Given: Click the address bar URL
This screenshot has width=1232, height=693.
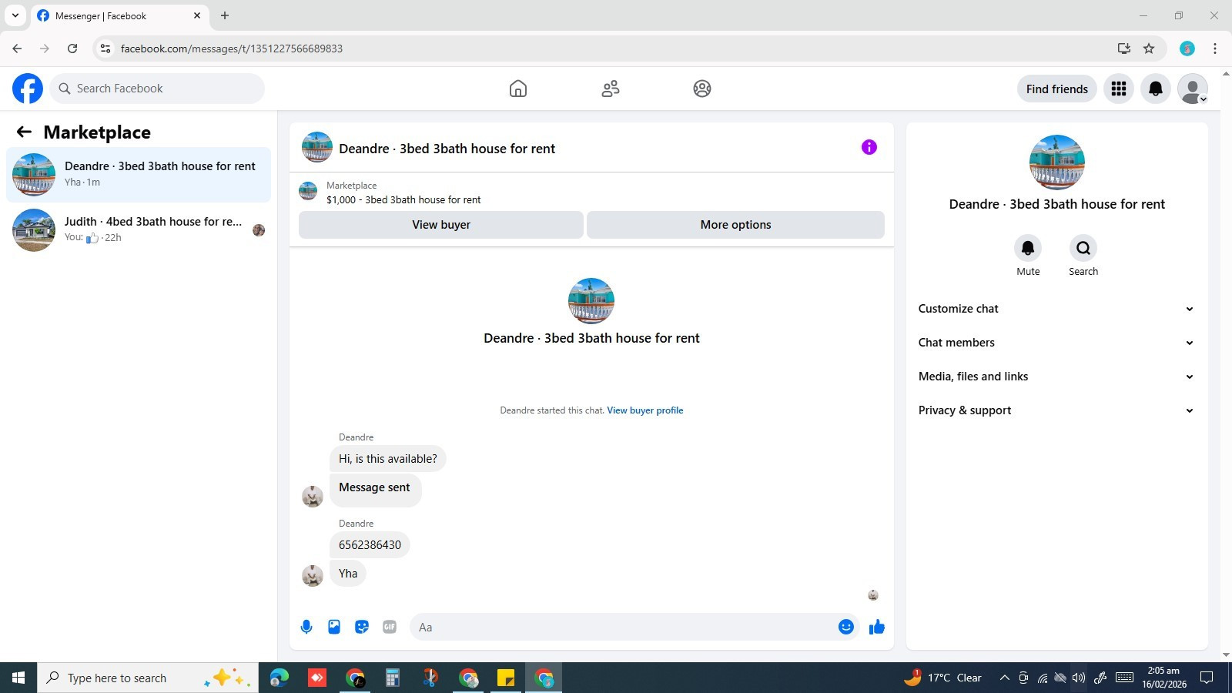Looking at the screenshot, I should coord(231,49).
